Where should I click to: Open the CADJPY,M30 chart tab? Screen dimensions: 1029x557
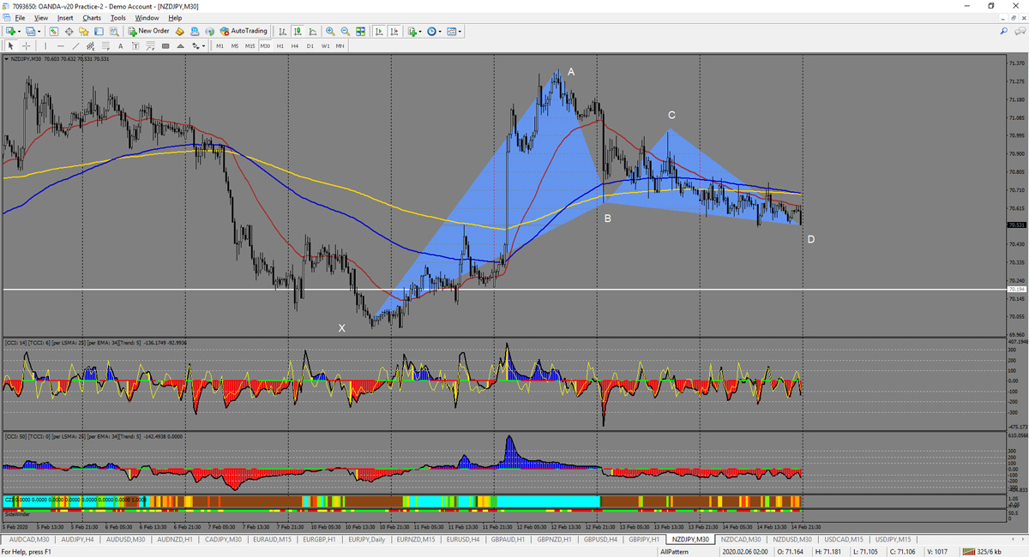click(x=223, y=539)
